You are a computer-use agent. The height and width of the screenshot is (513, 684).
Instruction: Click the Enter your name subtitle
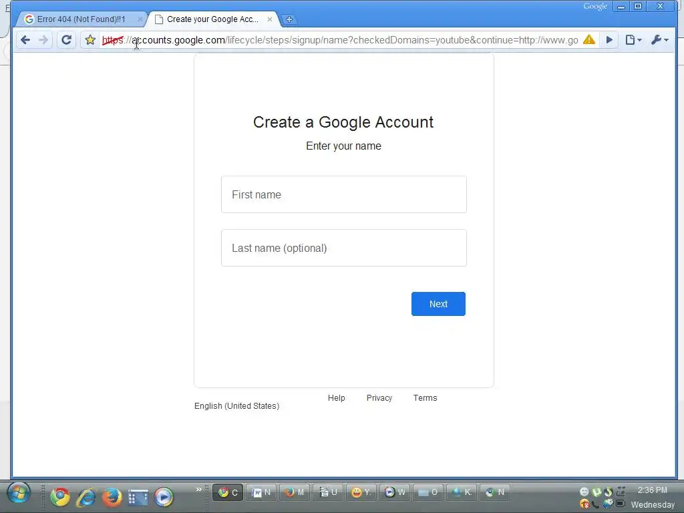(343, 146)
